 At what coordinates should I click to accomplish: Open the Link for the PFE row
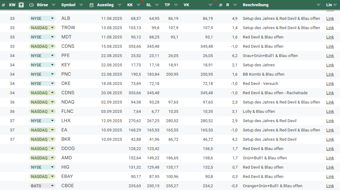[330, 56]
